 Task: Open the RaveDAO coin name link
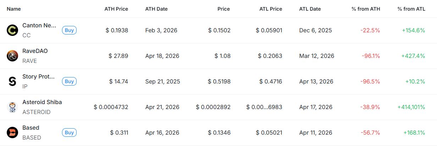35,51
